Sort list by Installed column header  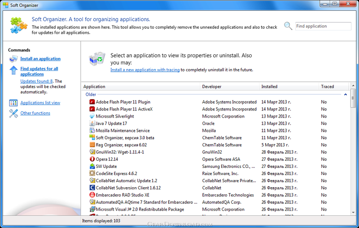coord(289,87)
